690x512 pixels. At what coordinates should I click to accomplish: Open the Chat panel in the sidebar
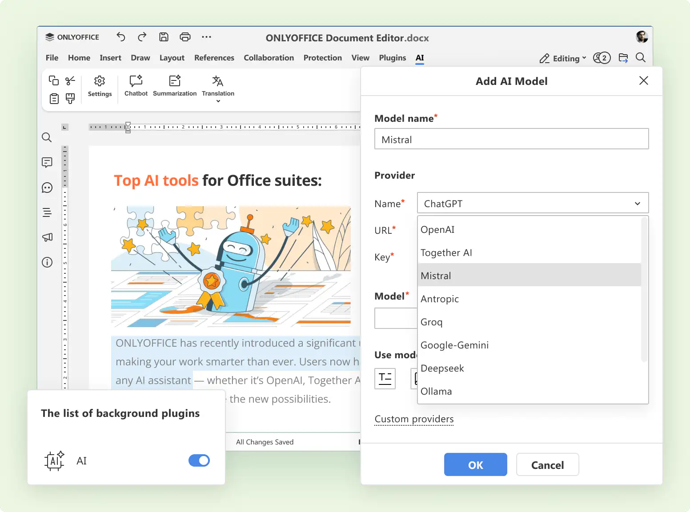[47, 187]
